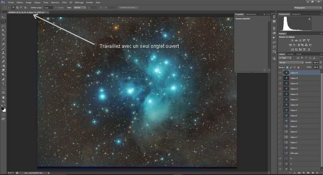This screenshot has width=323, height=175.
Task: Click the New selection mode icon
Action: click(13, 8)
